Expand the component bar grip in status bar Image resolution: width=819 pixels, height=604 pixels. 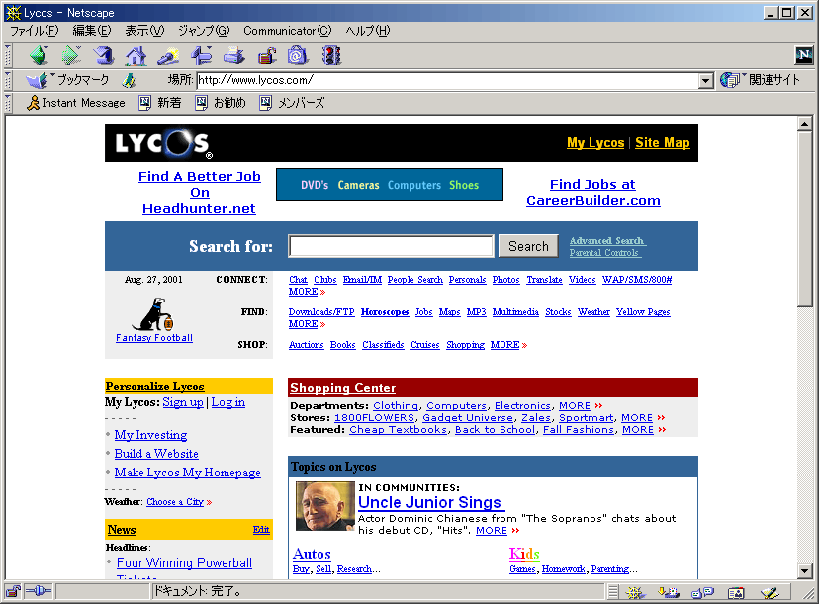click(x=613, y=592)
